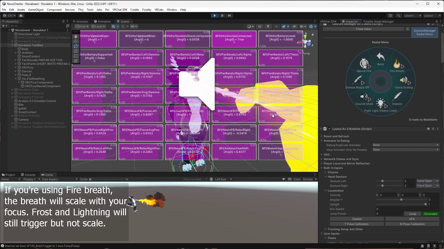This screenshot has height=249, width=444.
Task: Adjust the Gesture Left slider
Action: click(382, 181)
